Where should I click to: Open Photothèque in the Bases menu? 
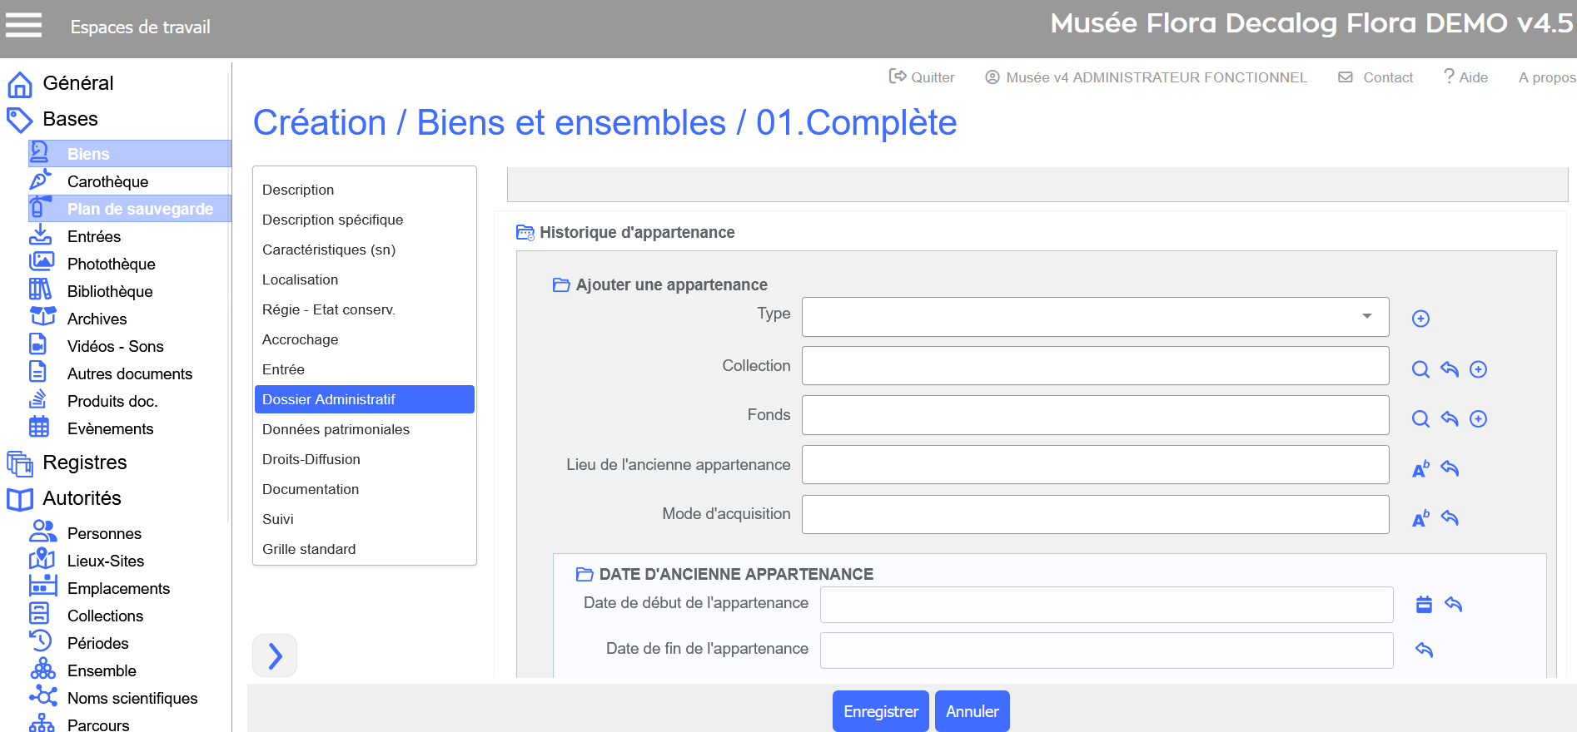pyautogui.click(x=111, y=264)
